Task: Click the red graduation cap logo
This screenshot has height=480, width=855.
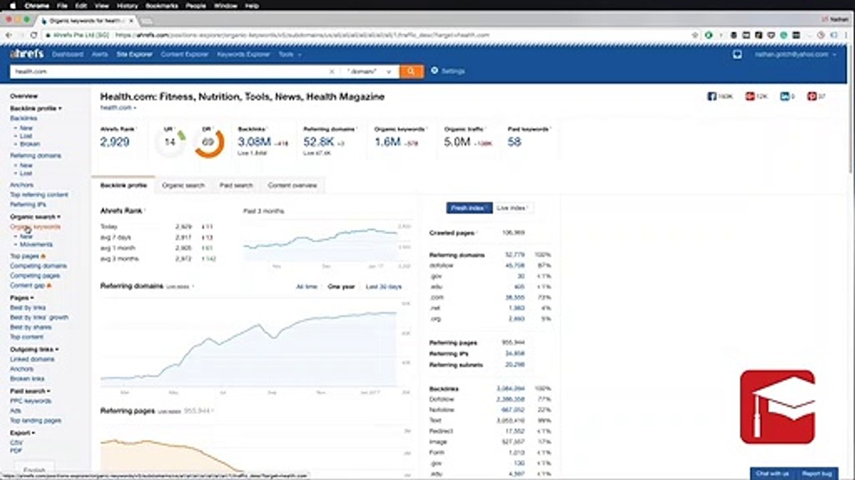Action: point(778,407)
